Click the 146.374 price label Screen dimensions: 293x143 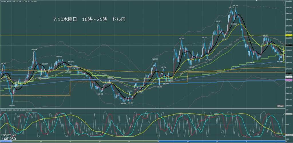pyautogui.click(x=71, y=62)
